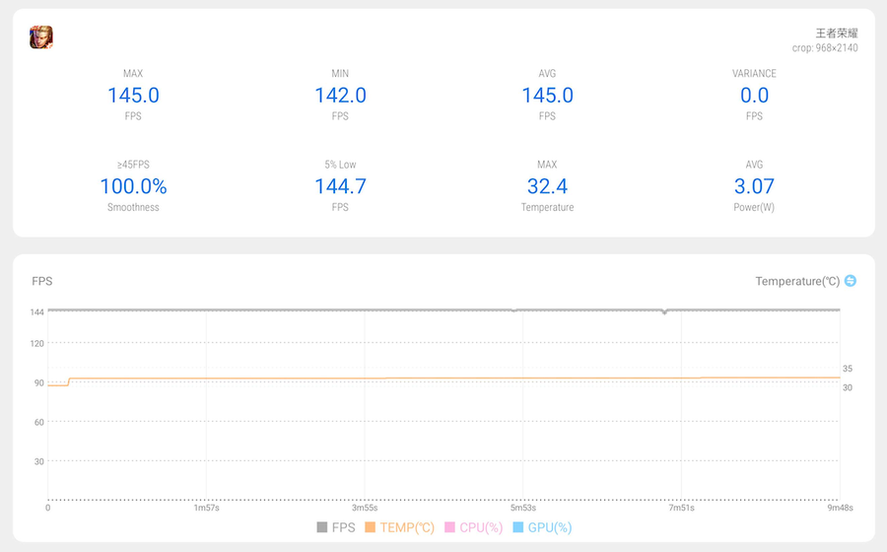Click the VARIANCE value 0.0
The width and height of the screenshot is (887, 552).
[x=754, y=96]
